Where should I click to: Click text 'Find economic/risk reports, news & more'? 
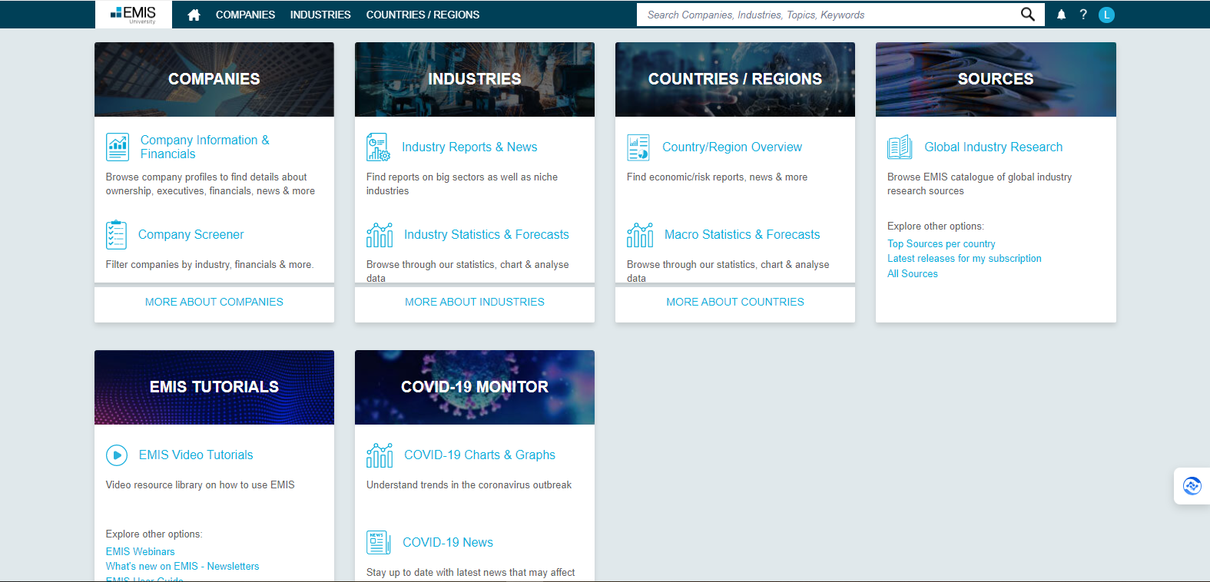pyautogui.click(x=717, y=177)
